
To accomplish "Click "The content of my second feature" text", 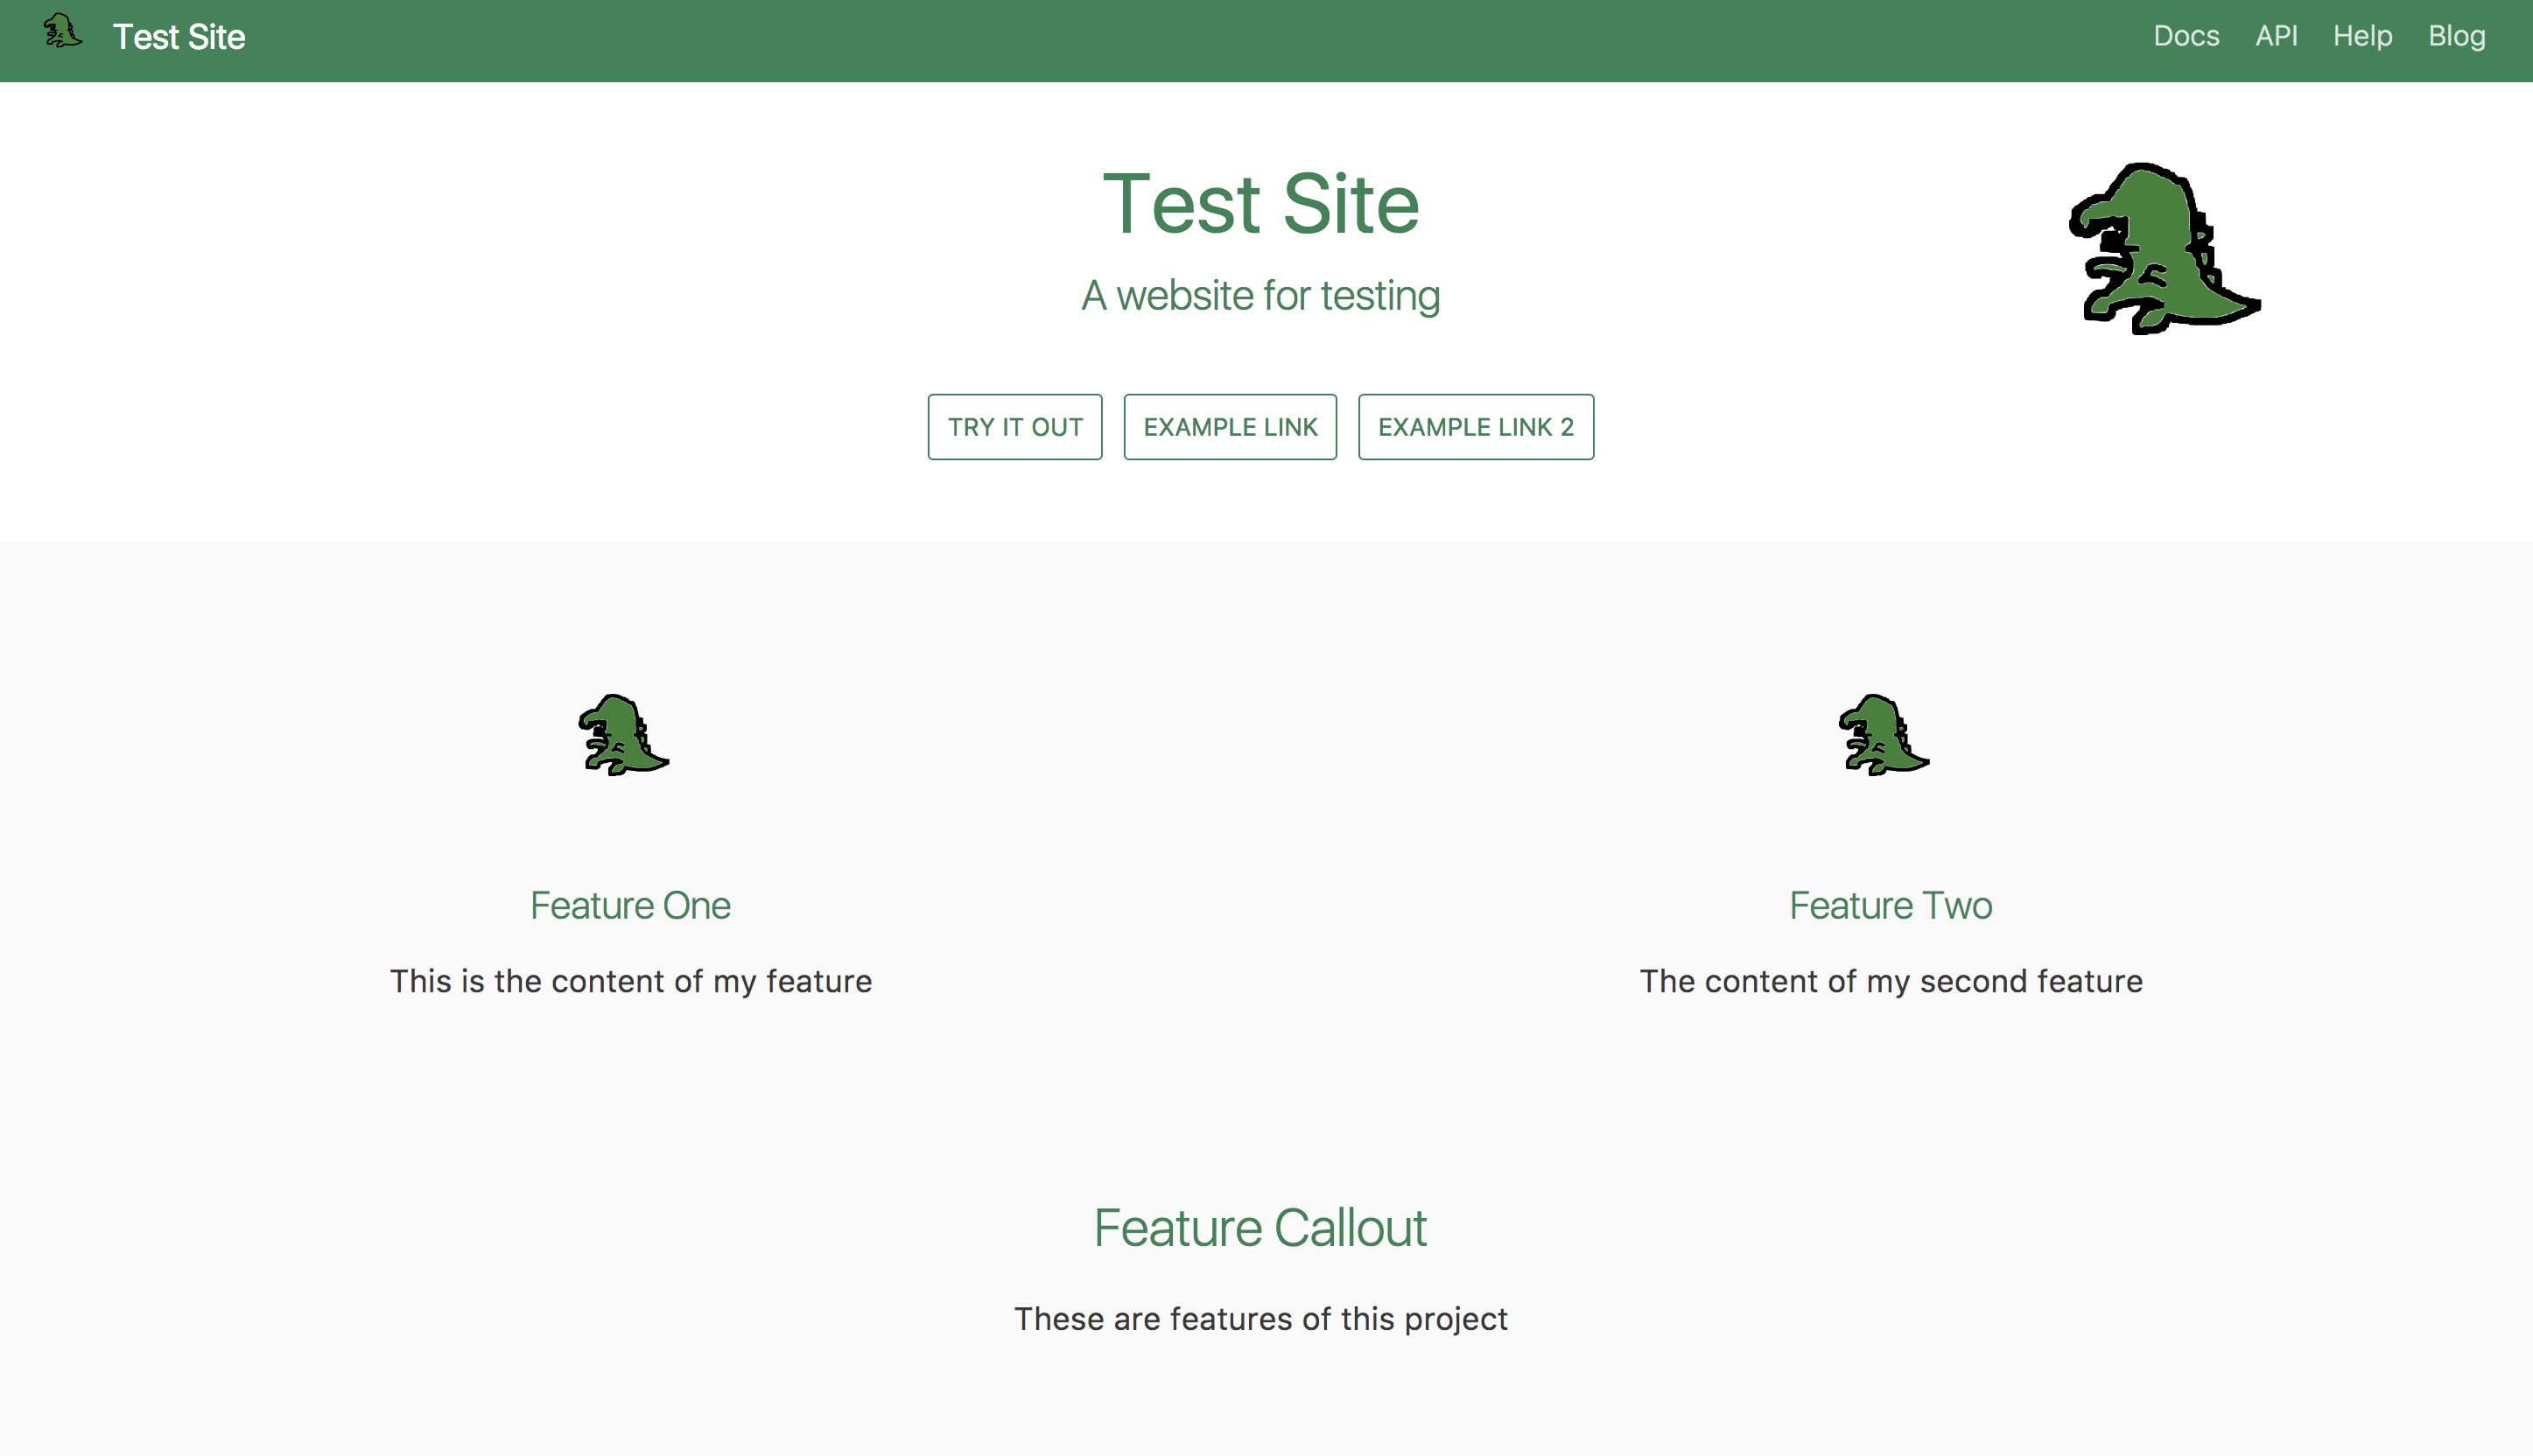I will pos(1890,981).
